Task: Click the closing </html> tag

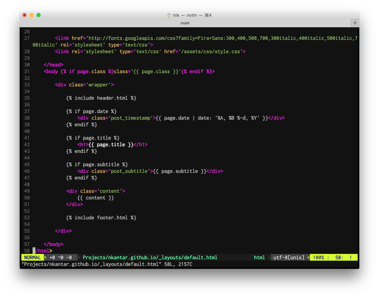Action: pyautogui.click(x=42, y=251)
